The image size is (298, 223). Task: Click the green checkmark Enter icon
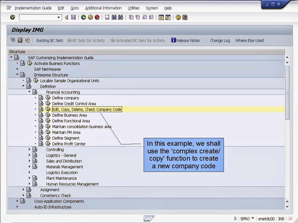13,17
